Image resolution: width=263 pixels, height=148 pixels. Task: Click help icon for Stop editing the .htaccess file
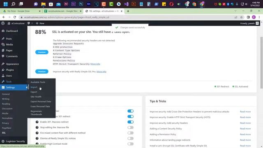pyautogui.click(x=37, y=127)
